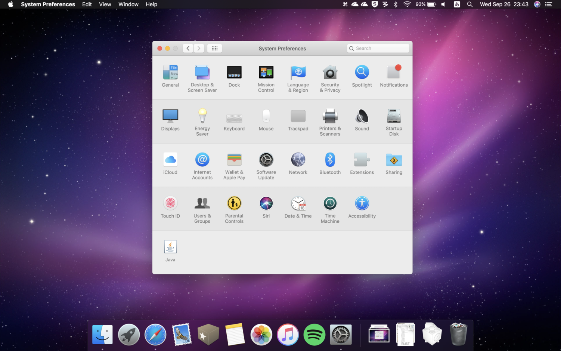Launch Spotify from the Dock

(314, 334)
